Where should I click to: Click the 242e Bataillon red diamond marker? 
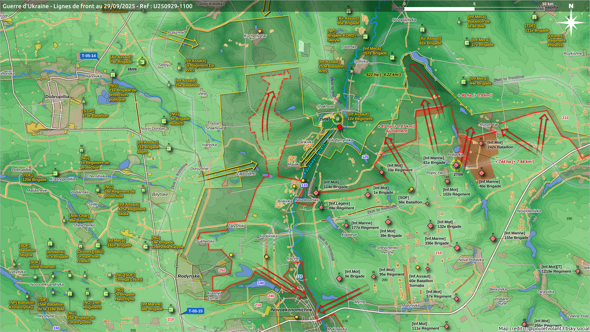481,143
